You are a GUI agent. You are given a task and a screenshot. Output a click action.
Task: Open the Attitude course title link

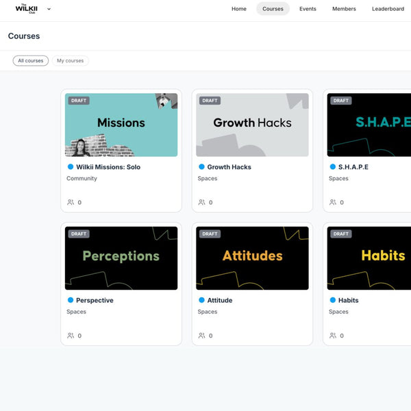click(220, 300)
